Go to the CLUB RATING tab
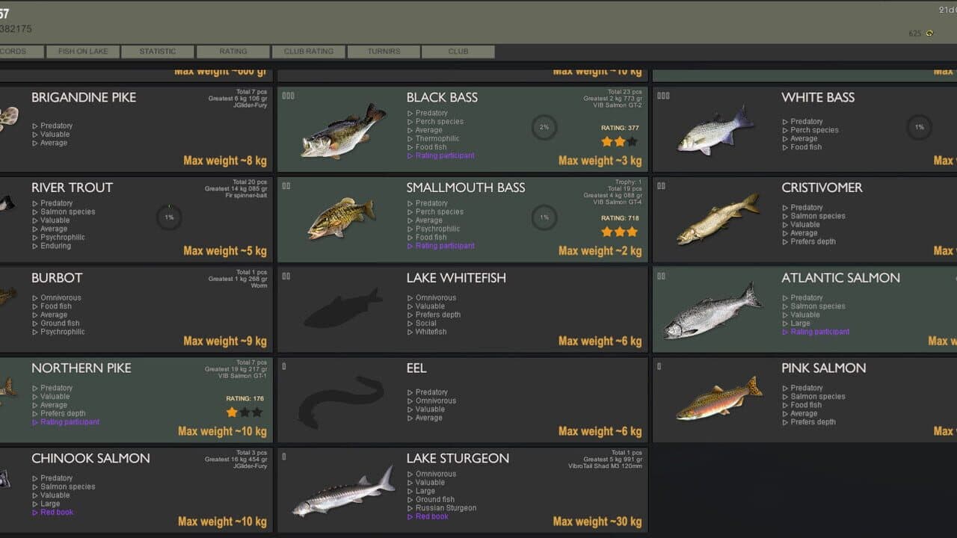Image resolution: width=957 pixels, height=538 pixels. coord(308,52)
